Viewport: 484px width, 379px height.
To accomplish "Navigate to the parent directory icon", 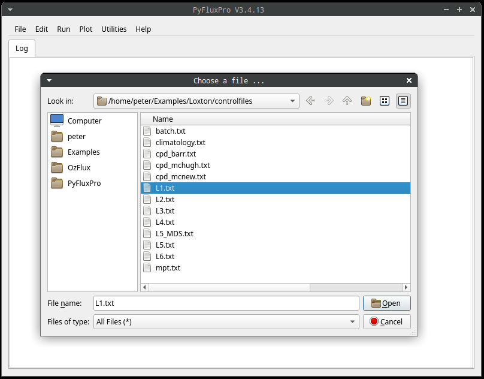I will 347,101.
